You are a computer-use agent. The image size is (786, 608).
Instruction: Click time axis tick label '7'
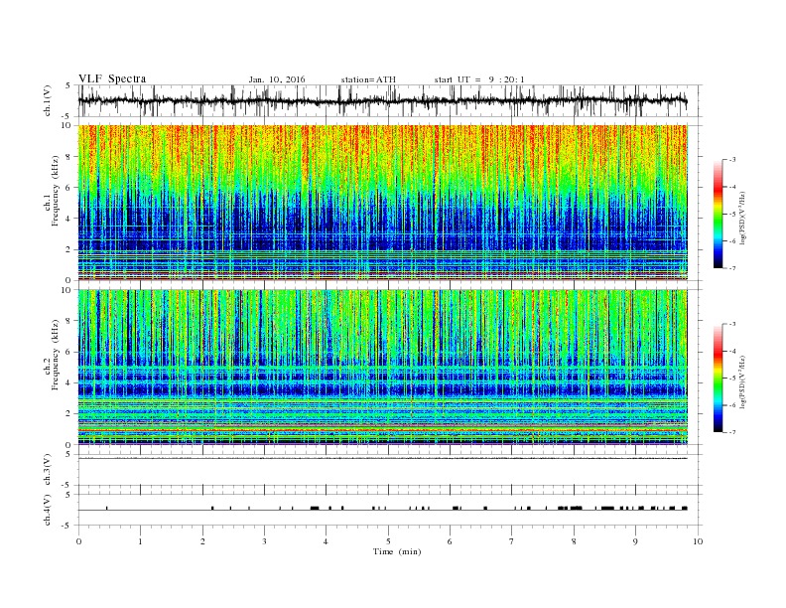(512, 541)
